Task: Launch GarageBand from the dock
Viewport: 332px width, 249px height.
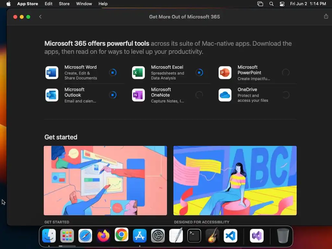Action: click(212, 235)
